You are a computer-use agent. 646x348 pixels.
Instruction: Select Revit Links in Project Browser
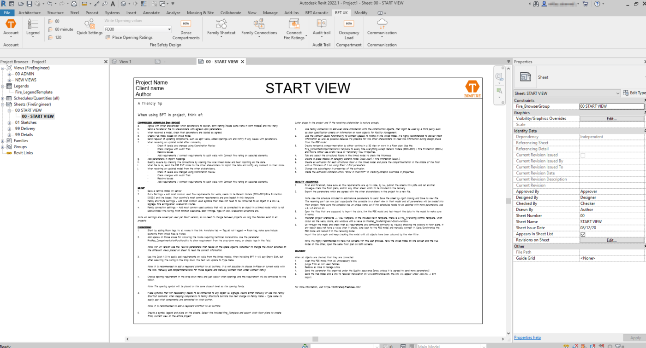(24, 153)
